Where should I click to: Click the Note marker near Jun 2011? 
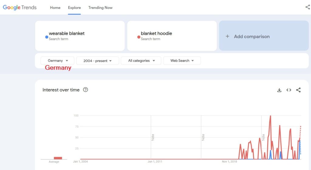pos(153,137)
